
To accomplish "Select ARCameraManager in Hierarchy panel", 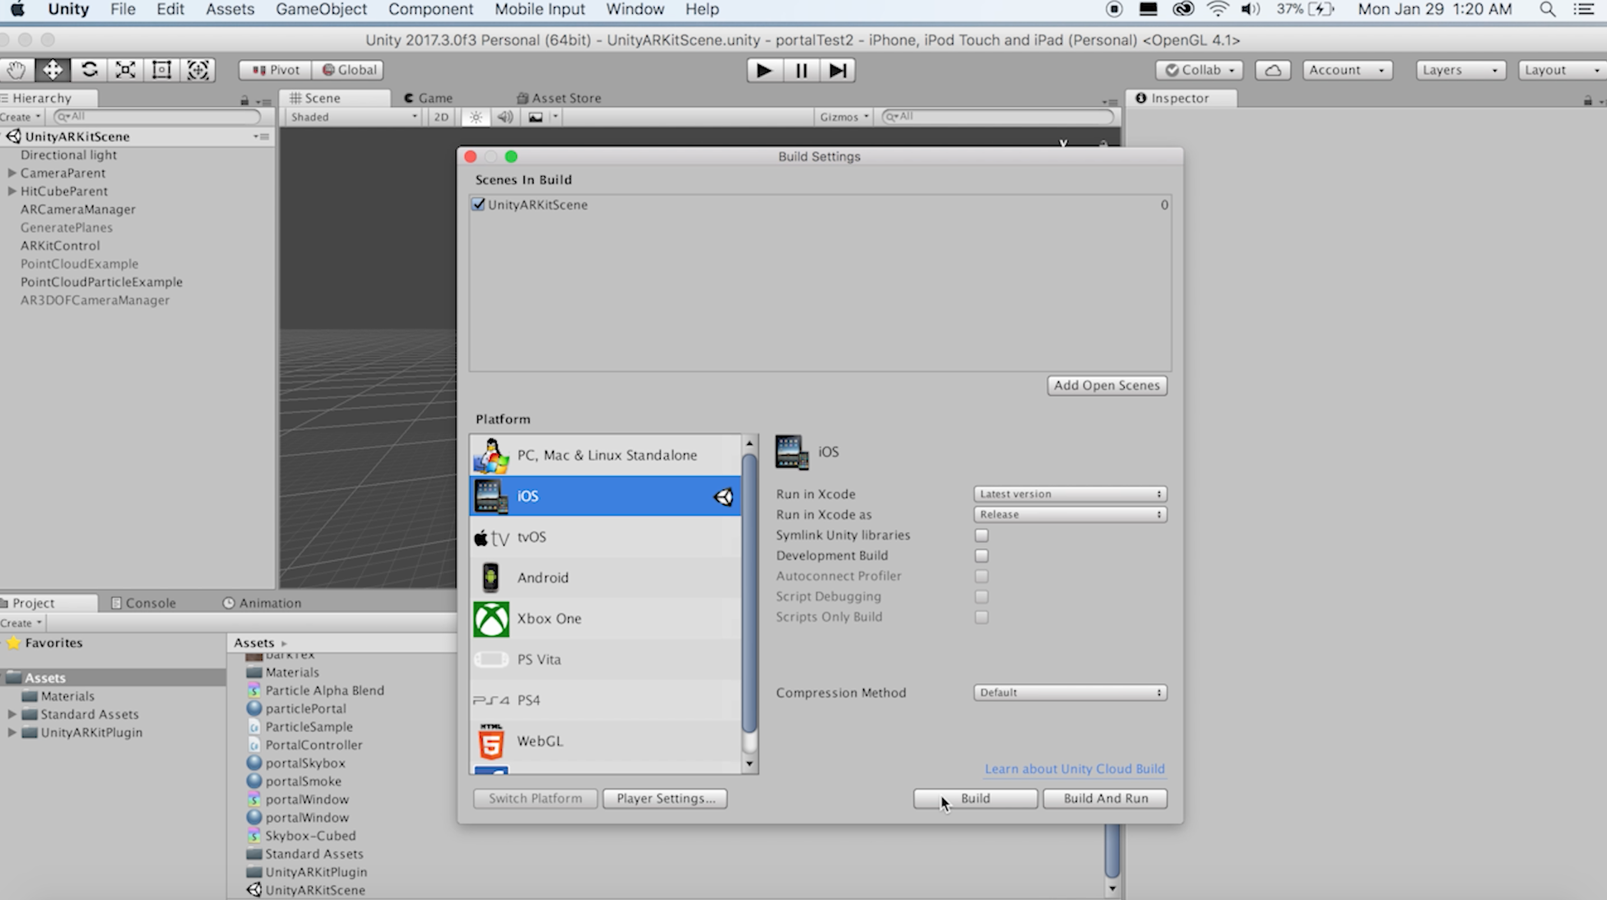I will [x=77, y=208].
